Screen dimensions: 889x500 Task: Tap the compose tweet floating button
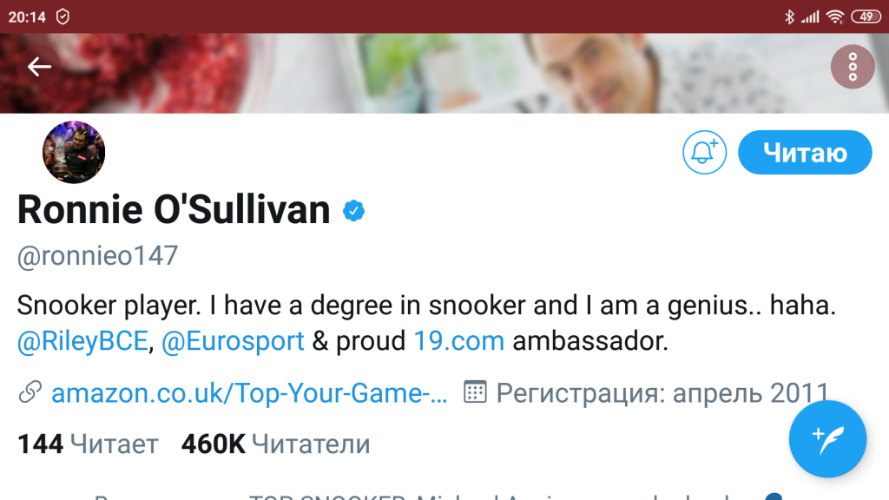tap(827, 438)
